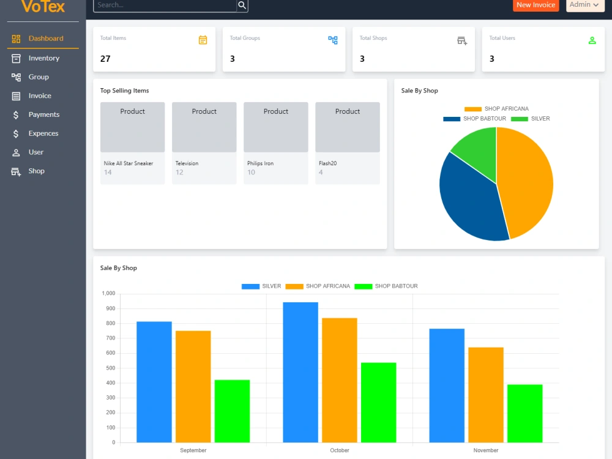
Task: Toggle SHOP BABTOUR in pie chart legend
Action: pyautogui.click(x=475, y=119)
